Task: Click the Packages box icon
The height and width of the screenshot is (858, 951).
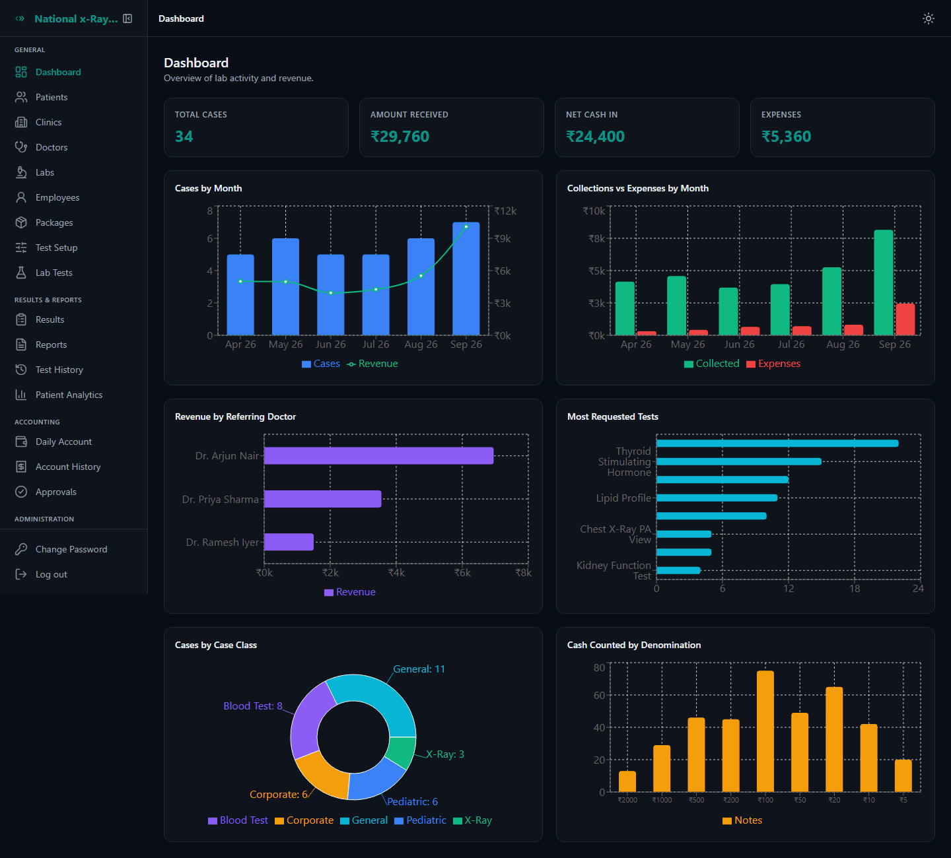Action: coord(21,222)
